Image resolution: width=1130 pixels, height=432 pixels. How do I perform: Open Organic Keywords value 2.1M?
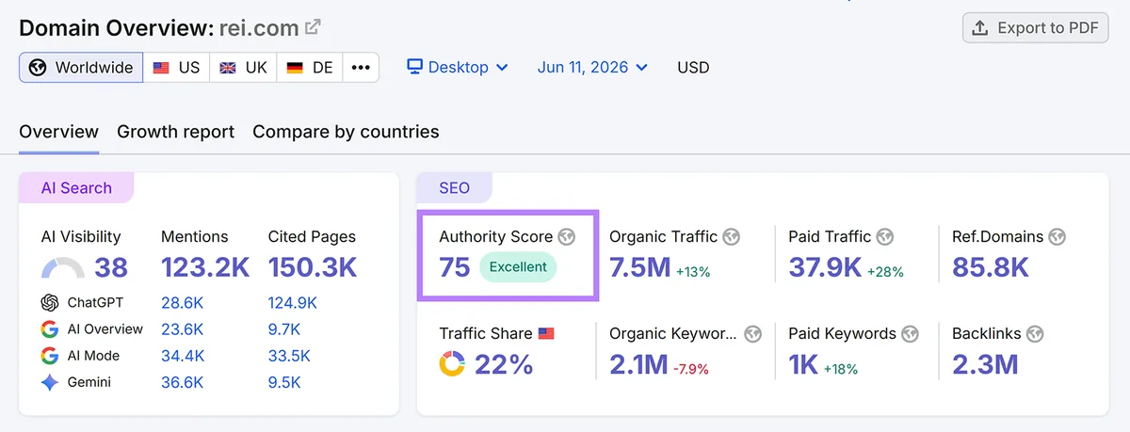point(638,363)
